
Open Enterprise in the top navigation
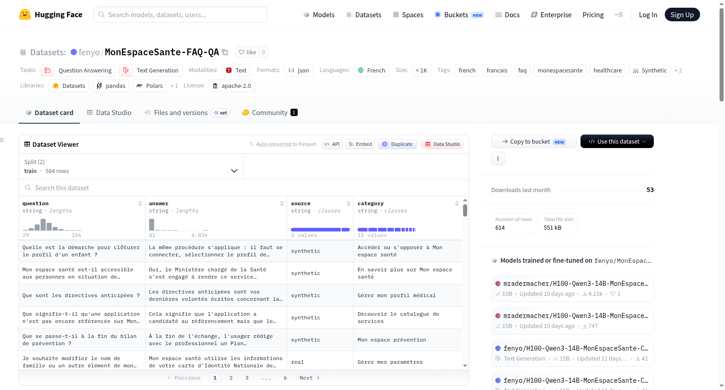[551, 14]
